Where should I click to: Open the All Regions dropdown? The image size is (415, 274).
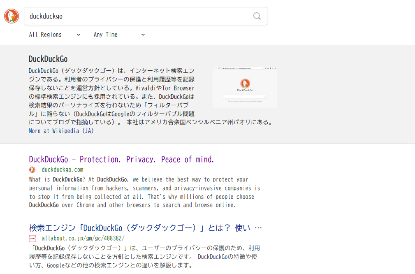point(46,35)
